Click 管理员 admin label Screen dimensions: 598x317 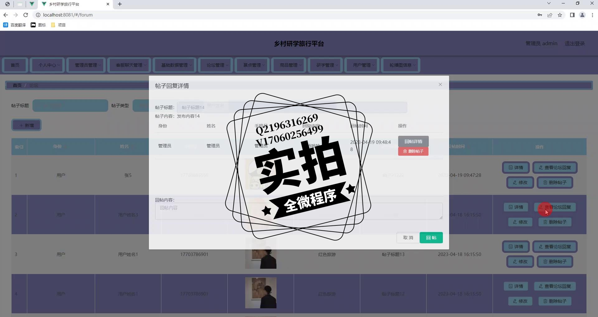(x=541, y=44)
